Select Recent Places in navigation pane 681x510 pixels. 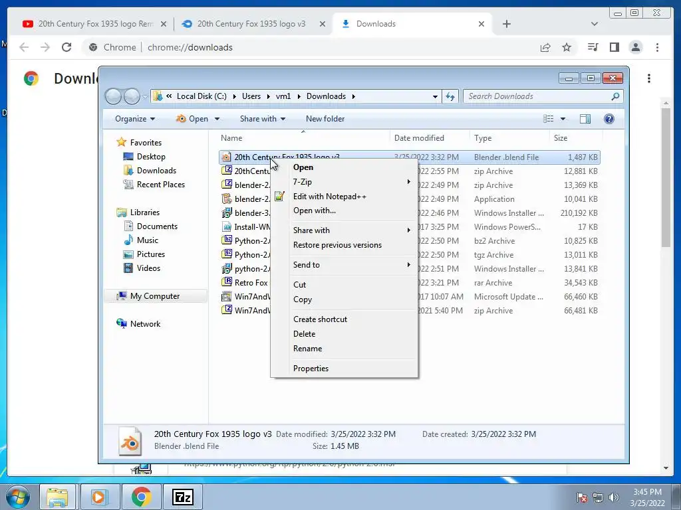point(161,185)
